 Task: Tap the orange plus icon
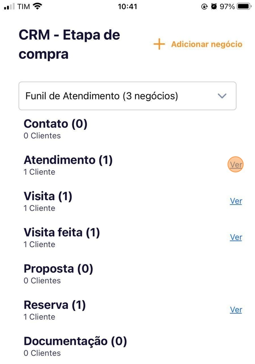click(x=159, y=44)
